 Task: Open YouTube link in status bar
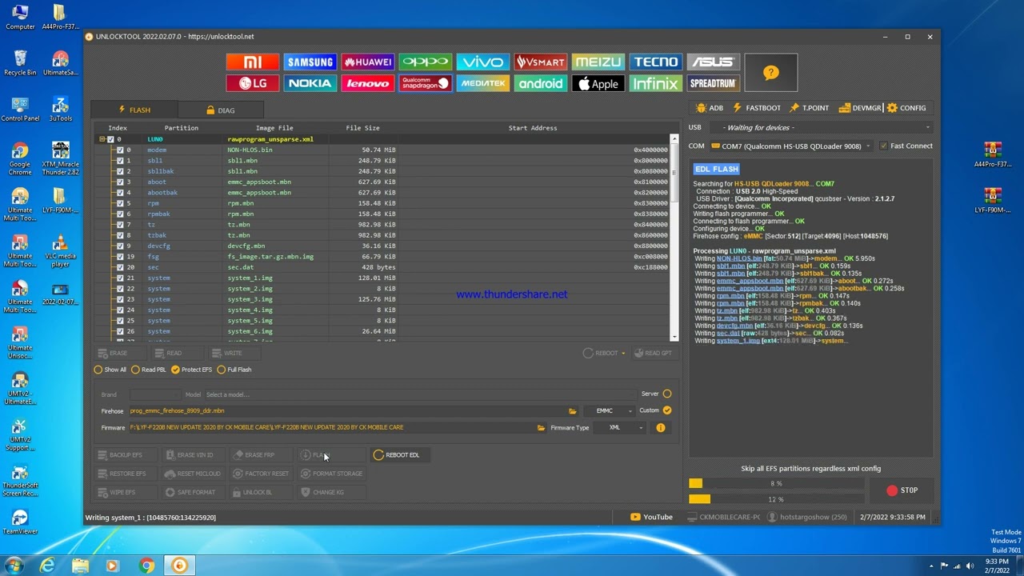(652, 517)
